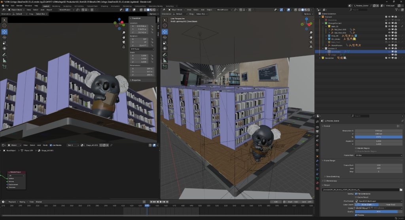The height and width of the screenshot is (220, 405).
Task: Toggle camera view icon in left viewport
Action: [x=124, y=42]
